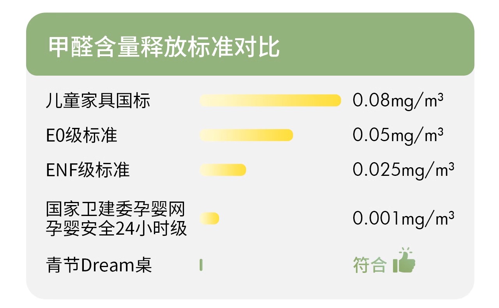Click the 孕婴安全24小时级 text line

117,228
